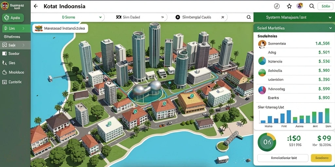Viewport: 335px width, 167px height.
Task: Go back with the arrow beside Kotat Indoansia
Action: pos(36,6)
